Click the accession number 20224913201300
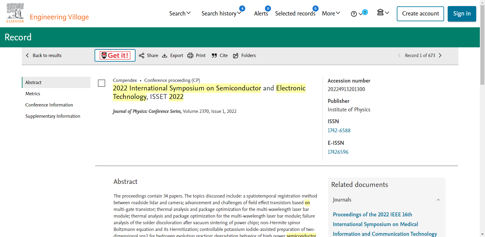 click(x=346, y=89)
